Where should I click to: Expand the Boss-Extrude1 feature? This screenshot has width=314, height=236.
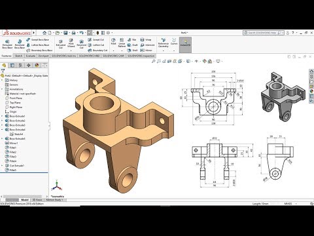coord(2,116)
